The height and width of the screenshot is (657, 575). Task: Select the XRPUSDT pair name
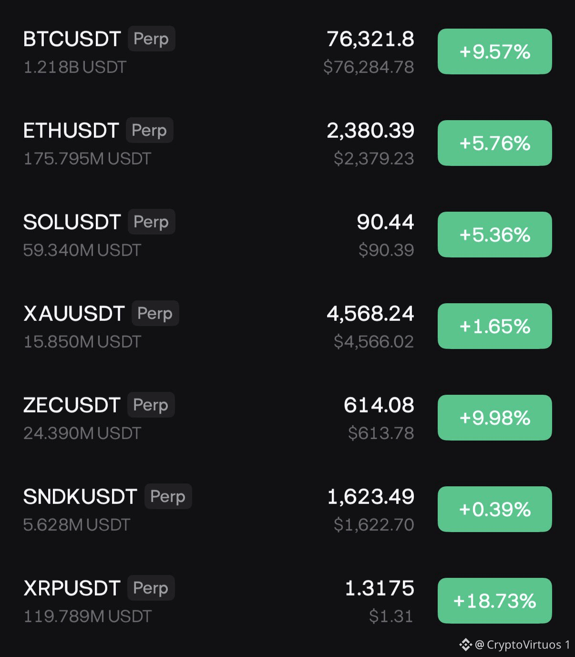pos(72,588)
